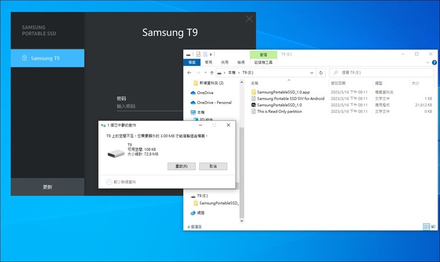Viewport: 440px width, 262px height.
Task: Open the 檢視 View ribbon tab
Action: 241,62
